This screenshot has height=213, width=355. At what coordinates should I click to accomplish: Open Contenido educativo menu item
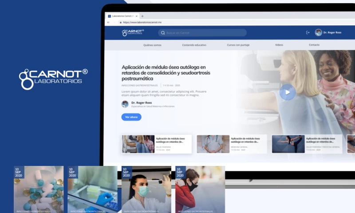[x=194, y=45]
